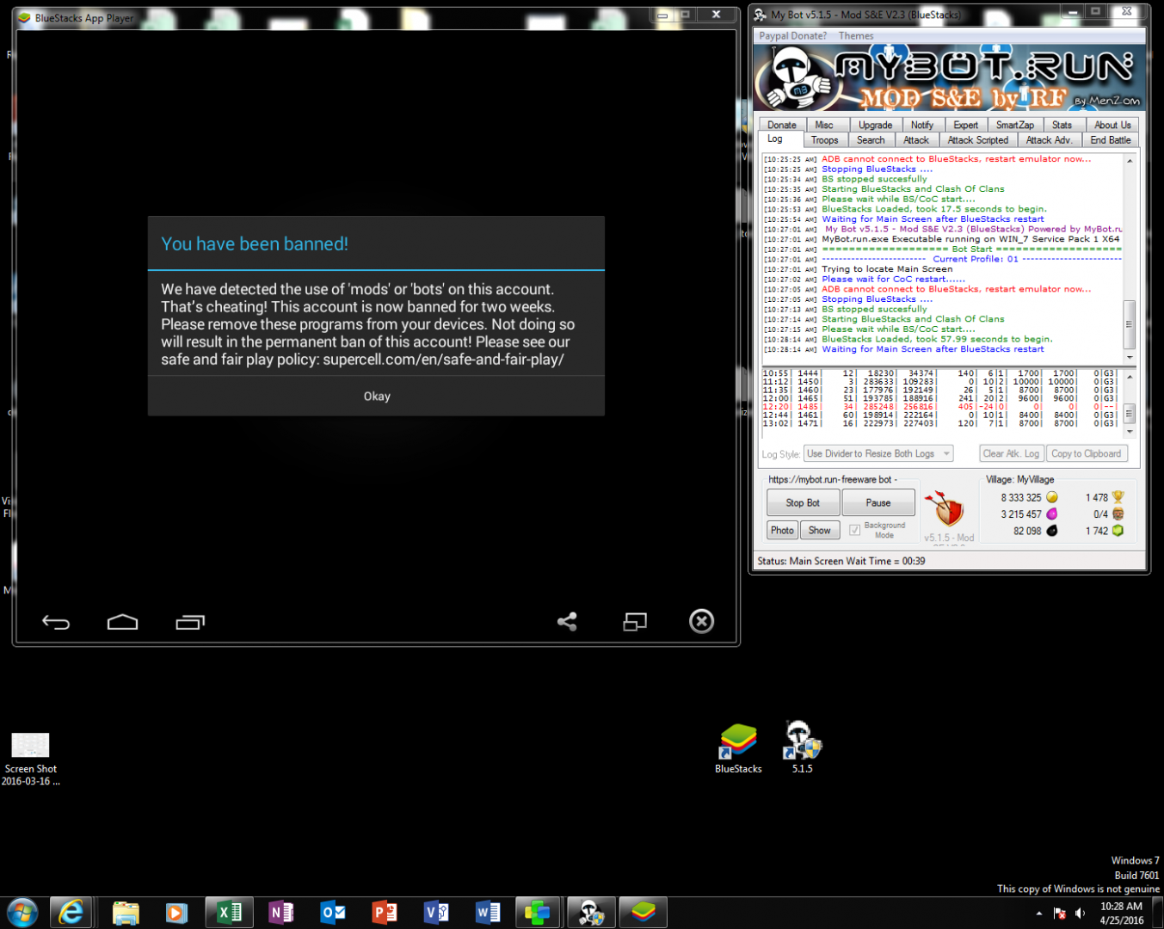Click the Show button
The height and width of the screenshot is (929, 1164).
[820, 531]
